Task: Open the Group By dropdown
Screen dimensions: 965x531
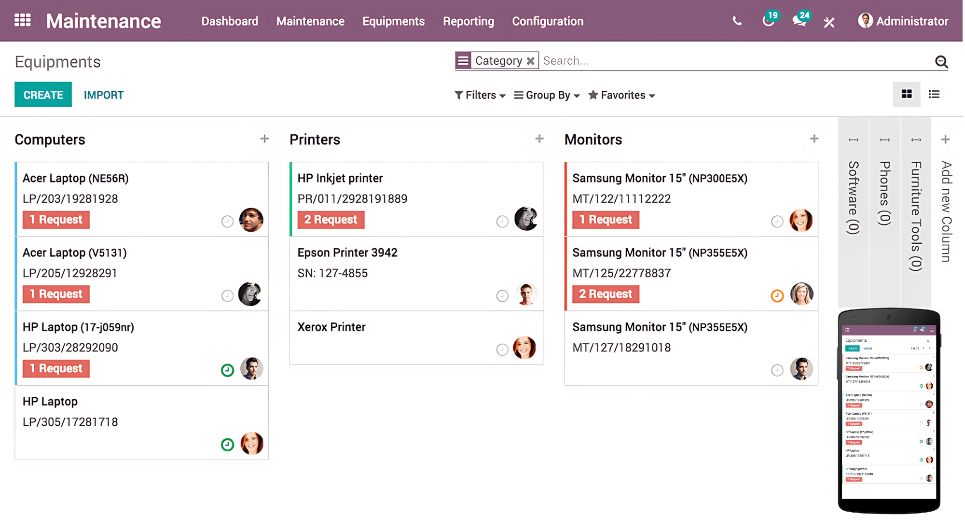Action: pos(547,95)
